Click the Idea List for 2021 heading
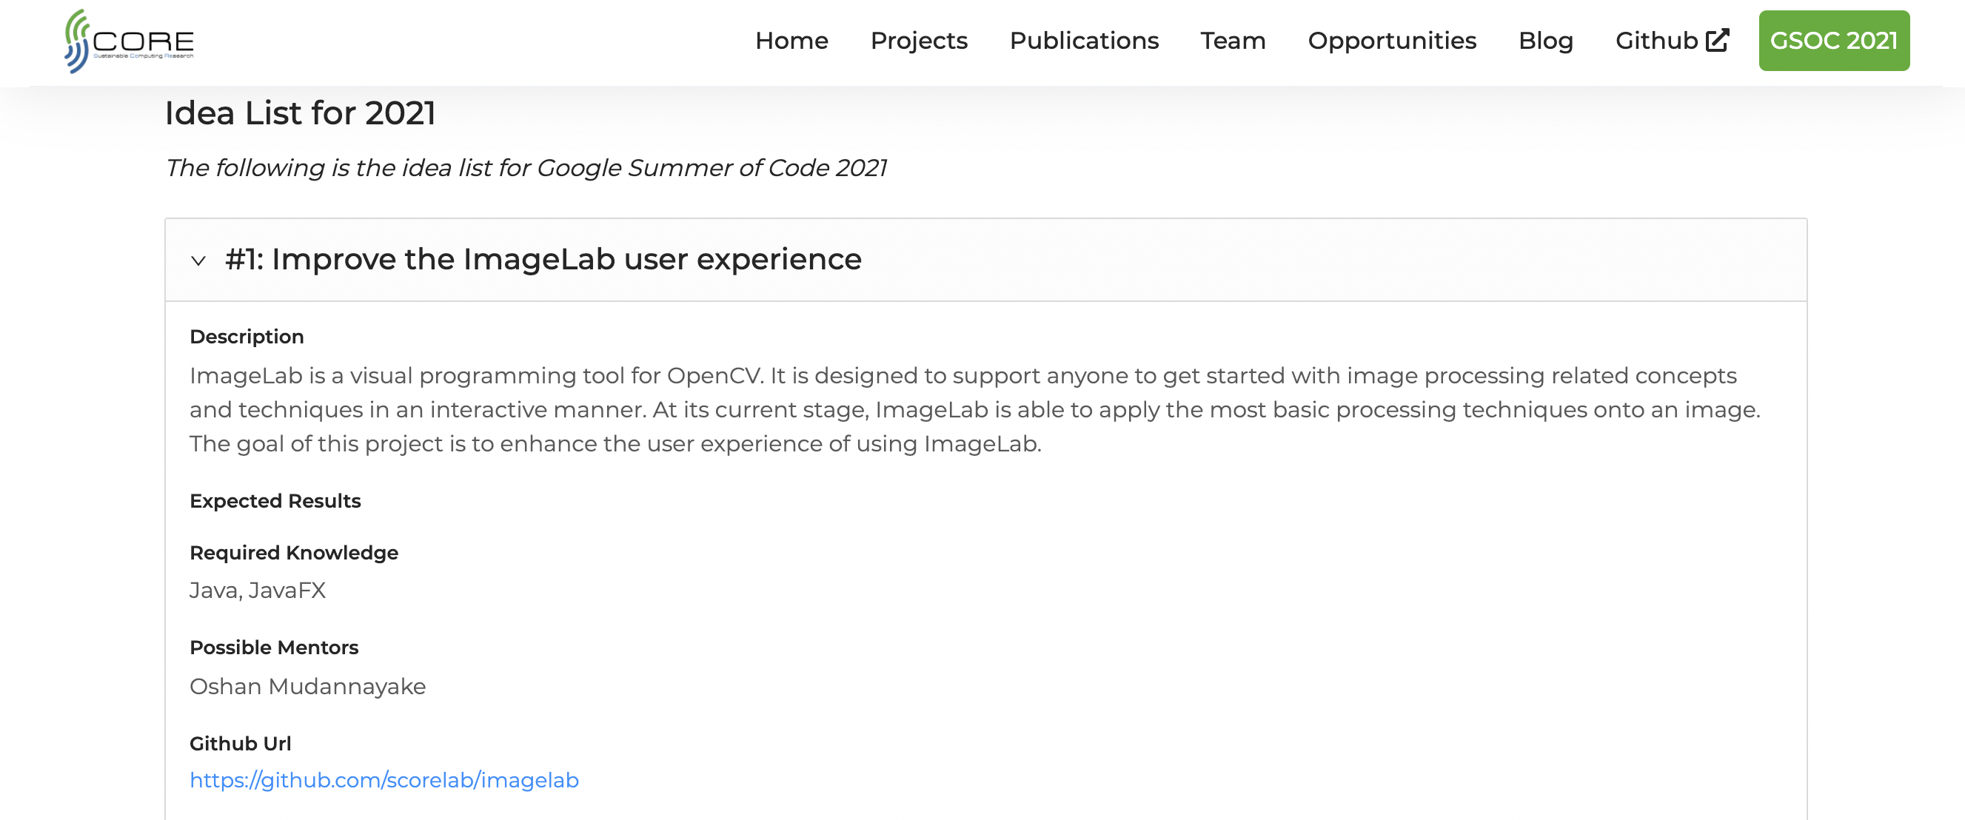This screenshot has width=1965, height=820. [x=300, y=113]
